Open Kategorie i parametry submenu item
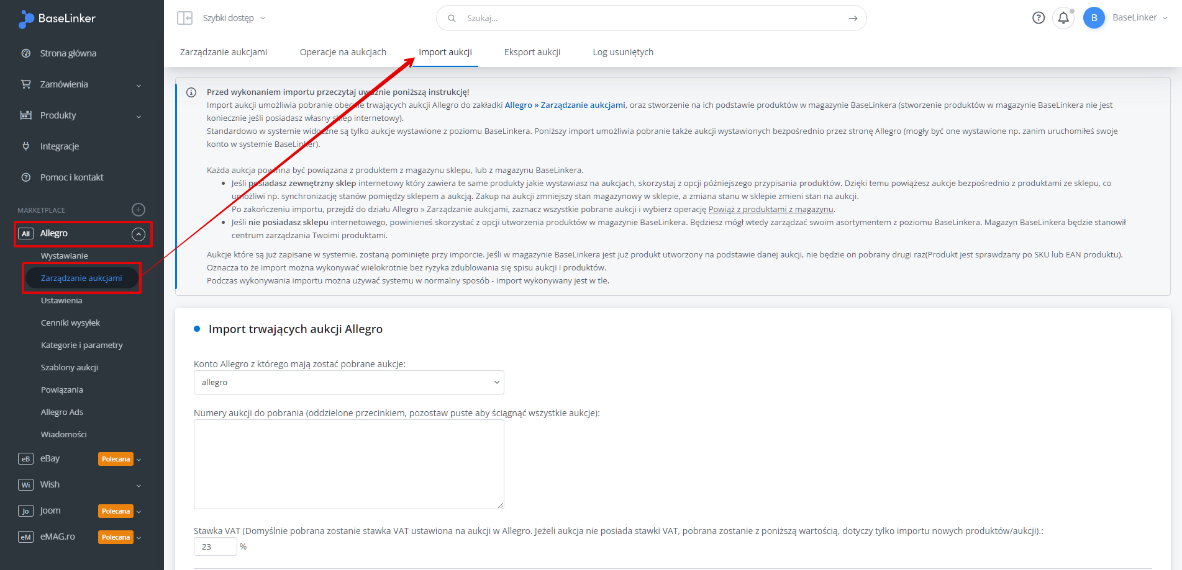Image resolution: width=1182 pixels, height=570 pixels. click(x=82, y=345)
